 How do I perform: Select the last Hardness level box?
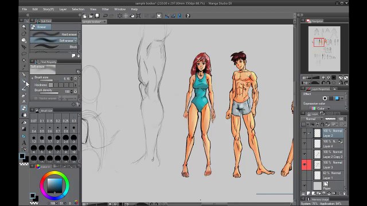(x=71, y=85)
